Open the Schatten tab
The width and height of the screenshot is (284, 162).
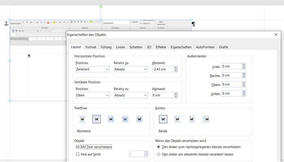(136, 47)
